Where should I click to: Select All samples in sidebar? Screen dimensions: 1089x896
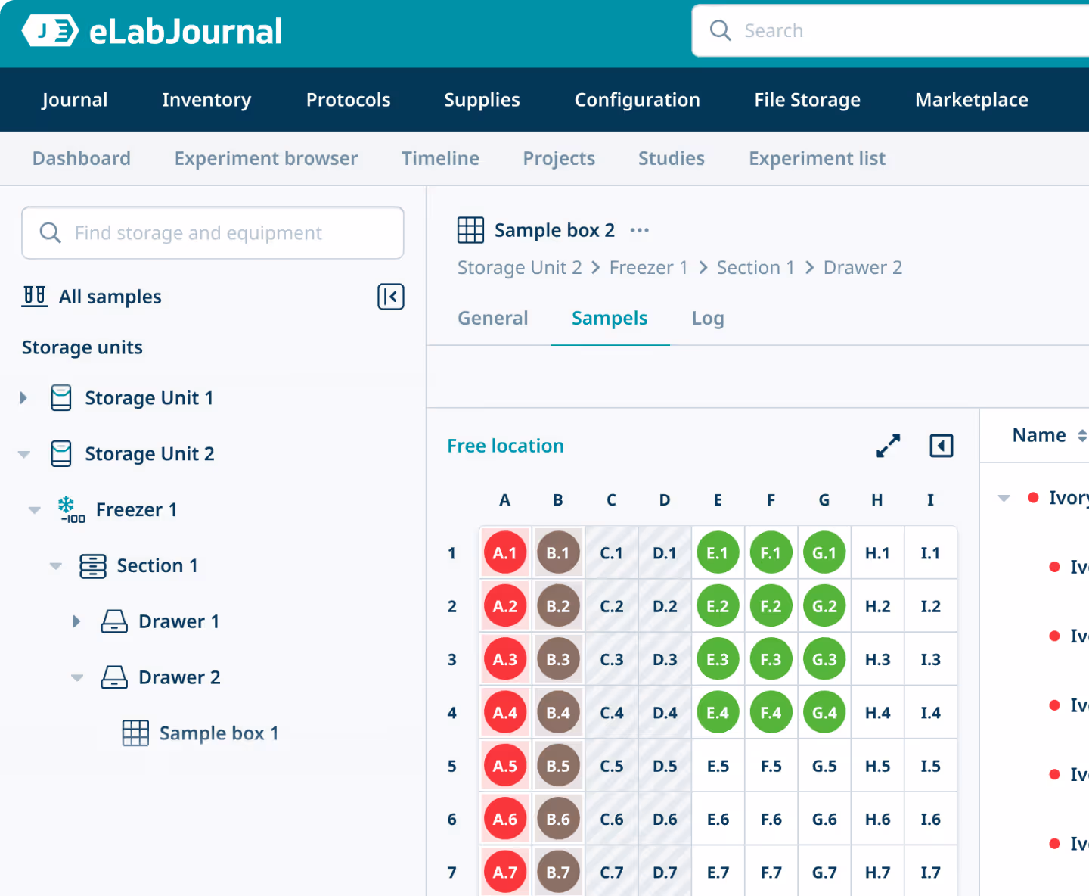tap(110, 297)
